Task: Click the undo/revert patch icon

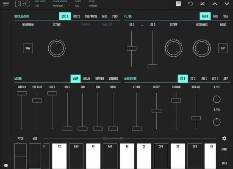Action: pos(190,4)
